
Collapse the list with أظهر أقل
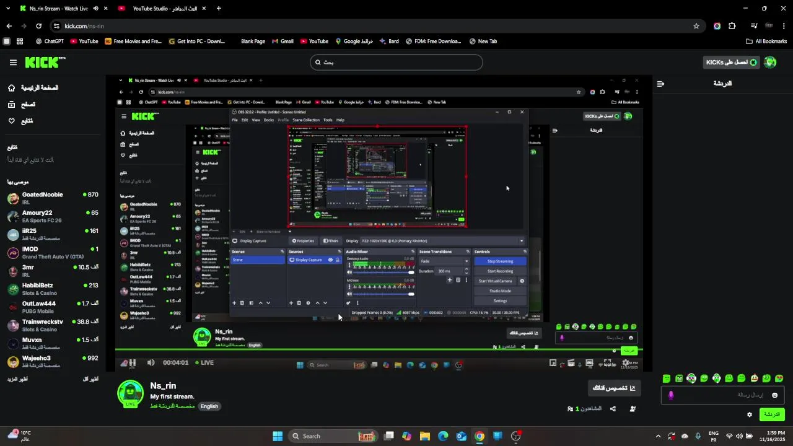pos(90,378)
